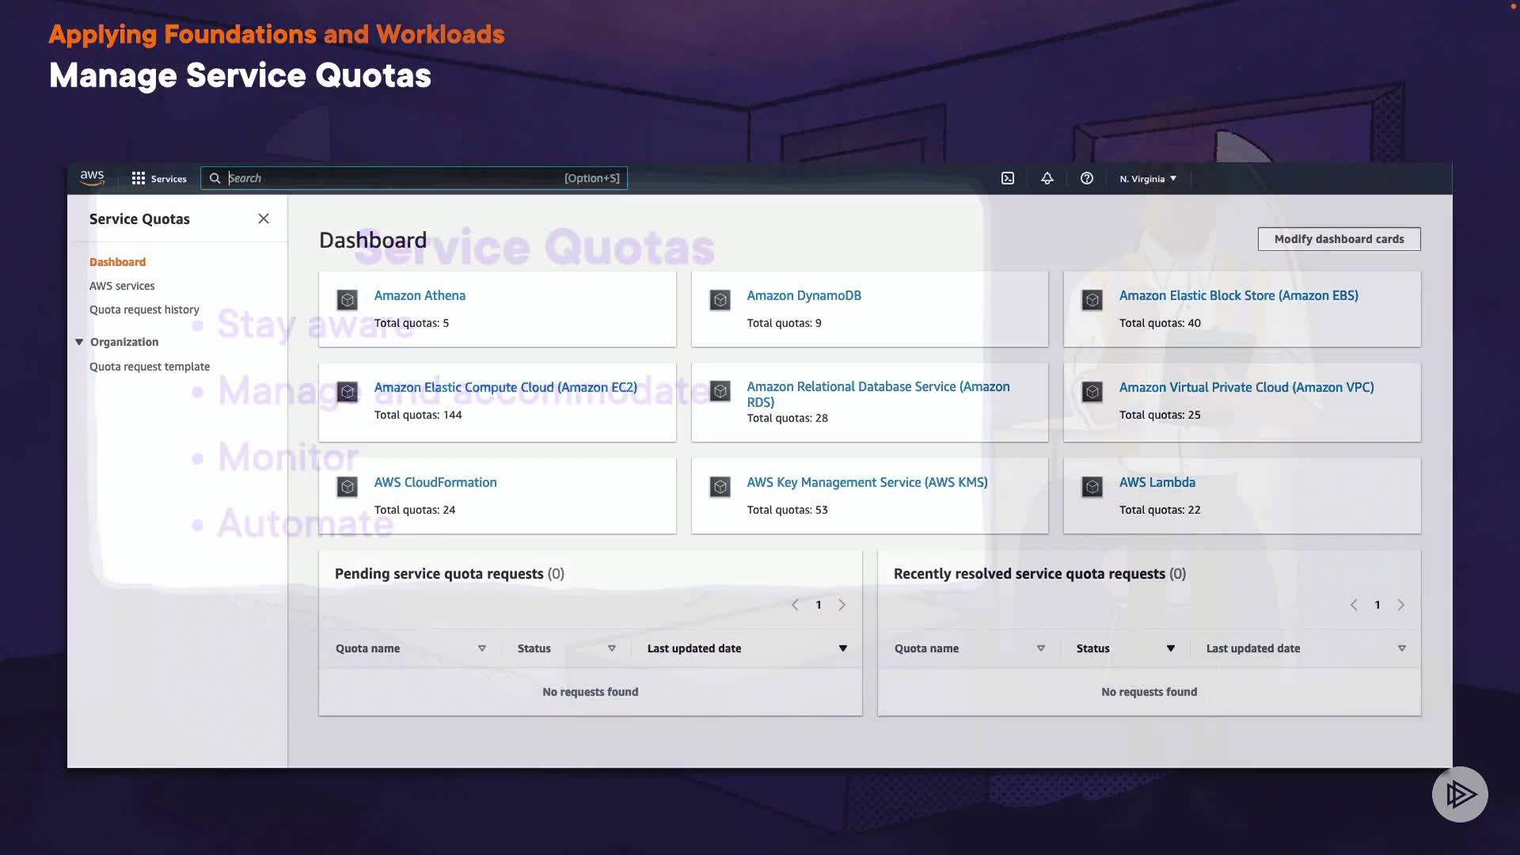The height and width of the screenshot is (855, 1520).
Task: Close the Service Quotas side panel
Action: pos(264,218)
